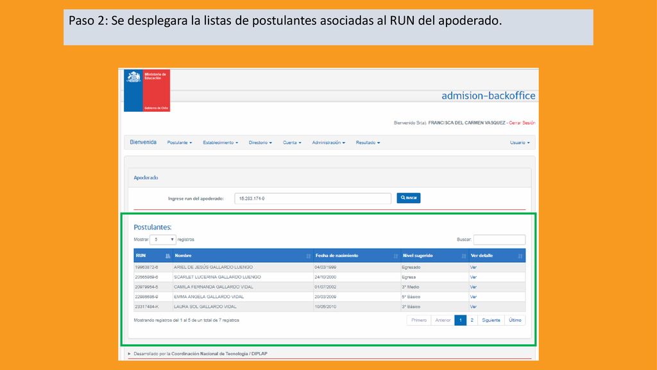The width and height of the screenshot is (657, 370).
Task: Click birth date 10/05/2010
Action: [x=325, y=306]
